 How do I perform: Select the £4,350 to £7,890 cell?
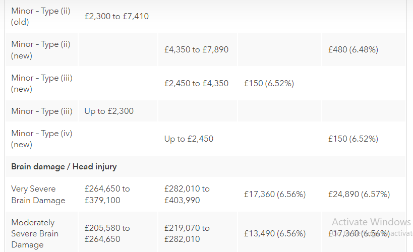point(196,50)
